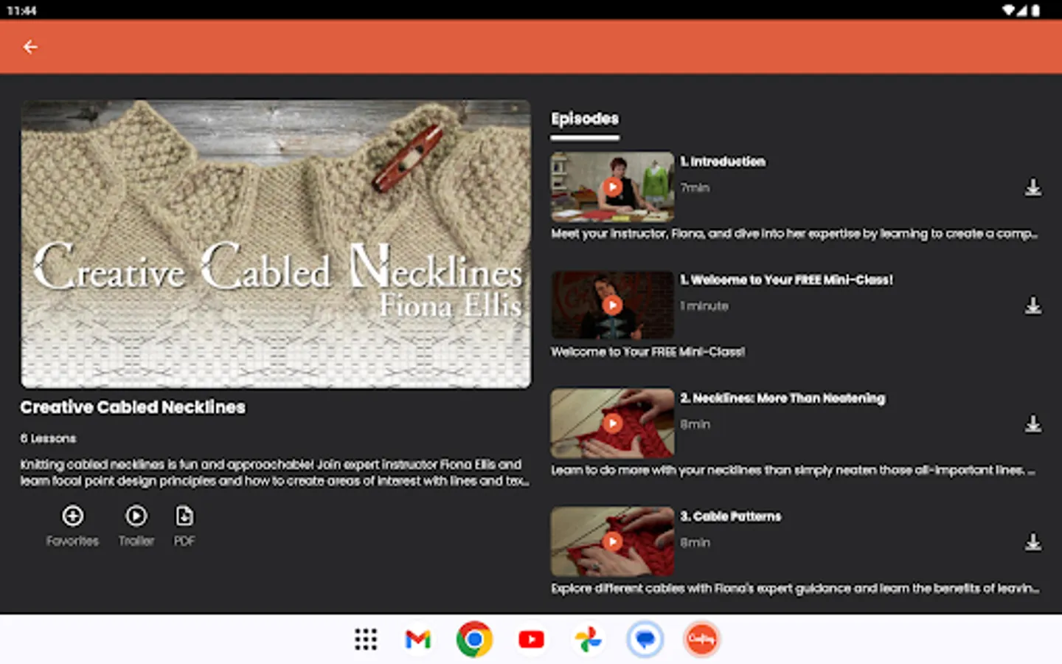Play the Cable Patterns episode
Image resolution: width=1062 pixels, height=664 pixels.
pyautogui.click(x=612, y=541)
